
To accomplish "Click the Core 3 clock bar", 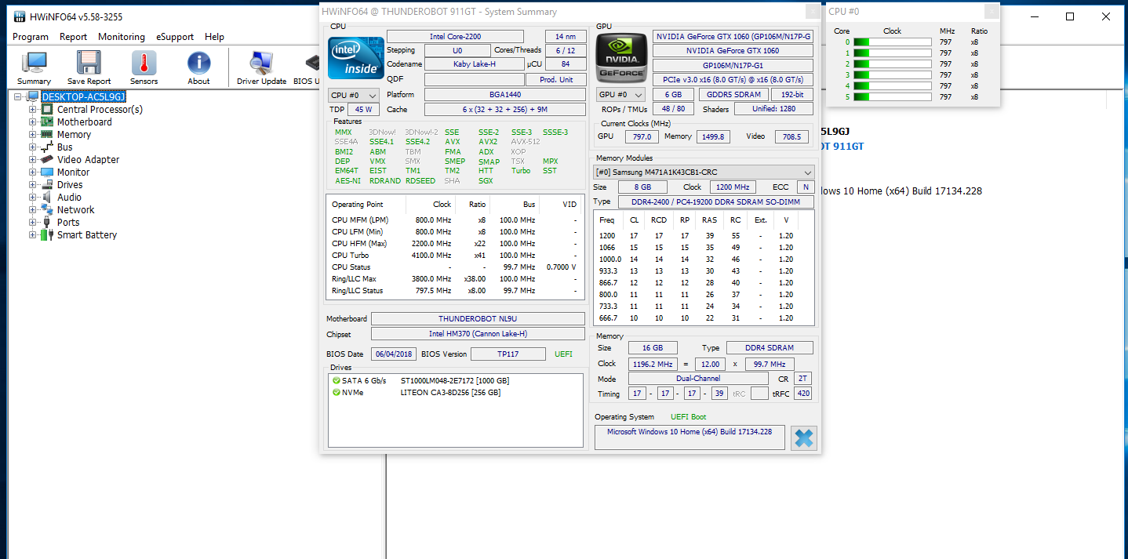I will [x=892, y=75].
